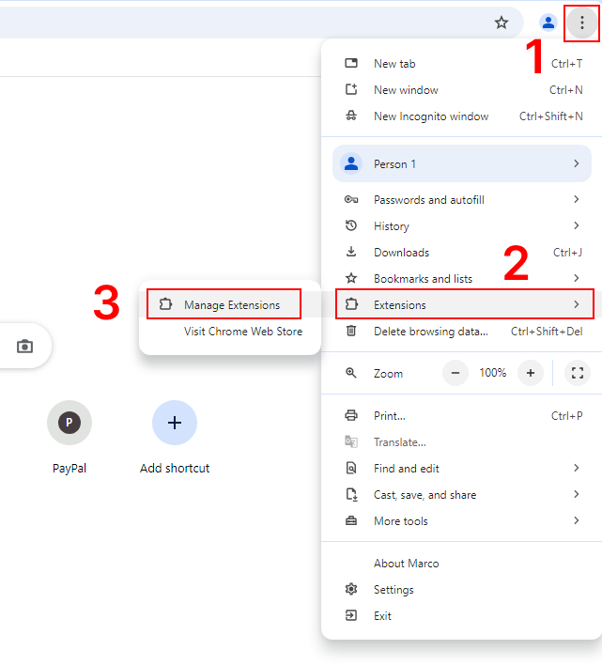Click the Bookmarks star icon in menu
Image resolution: width=602 pixels, height=665 pixels.
tap(351, 278)
